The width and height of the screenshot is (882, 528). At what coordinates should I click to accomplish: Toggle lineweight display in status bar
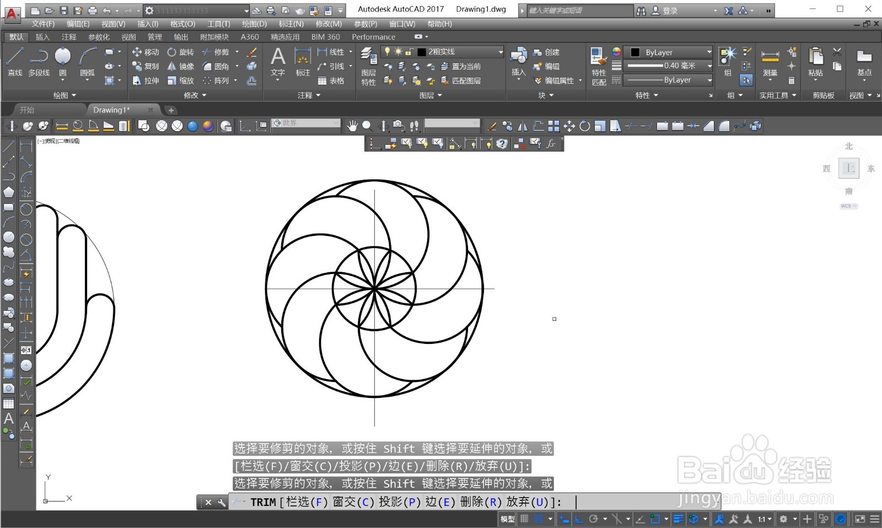click(679, 519)
